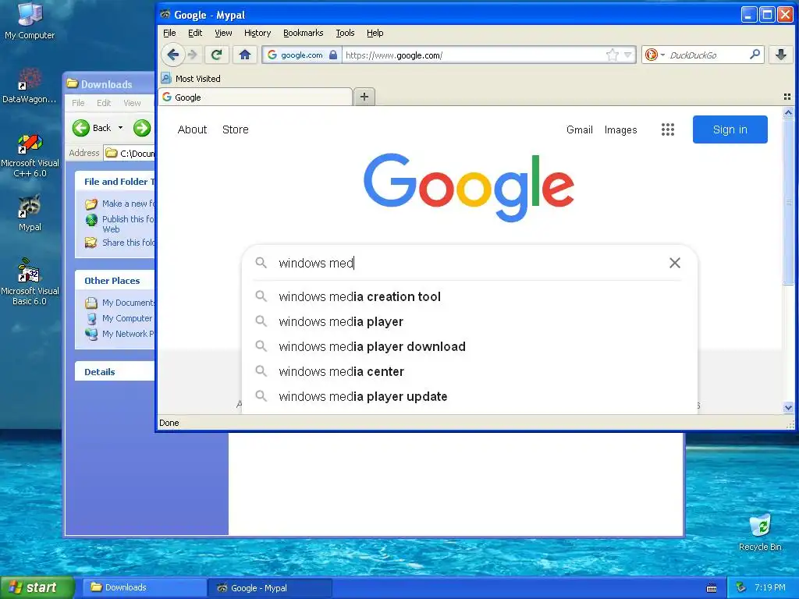Select the My Computer desktop icon

(x=30, y=21)
